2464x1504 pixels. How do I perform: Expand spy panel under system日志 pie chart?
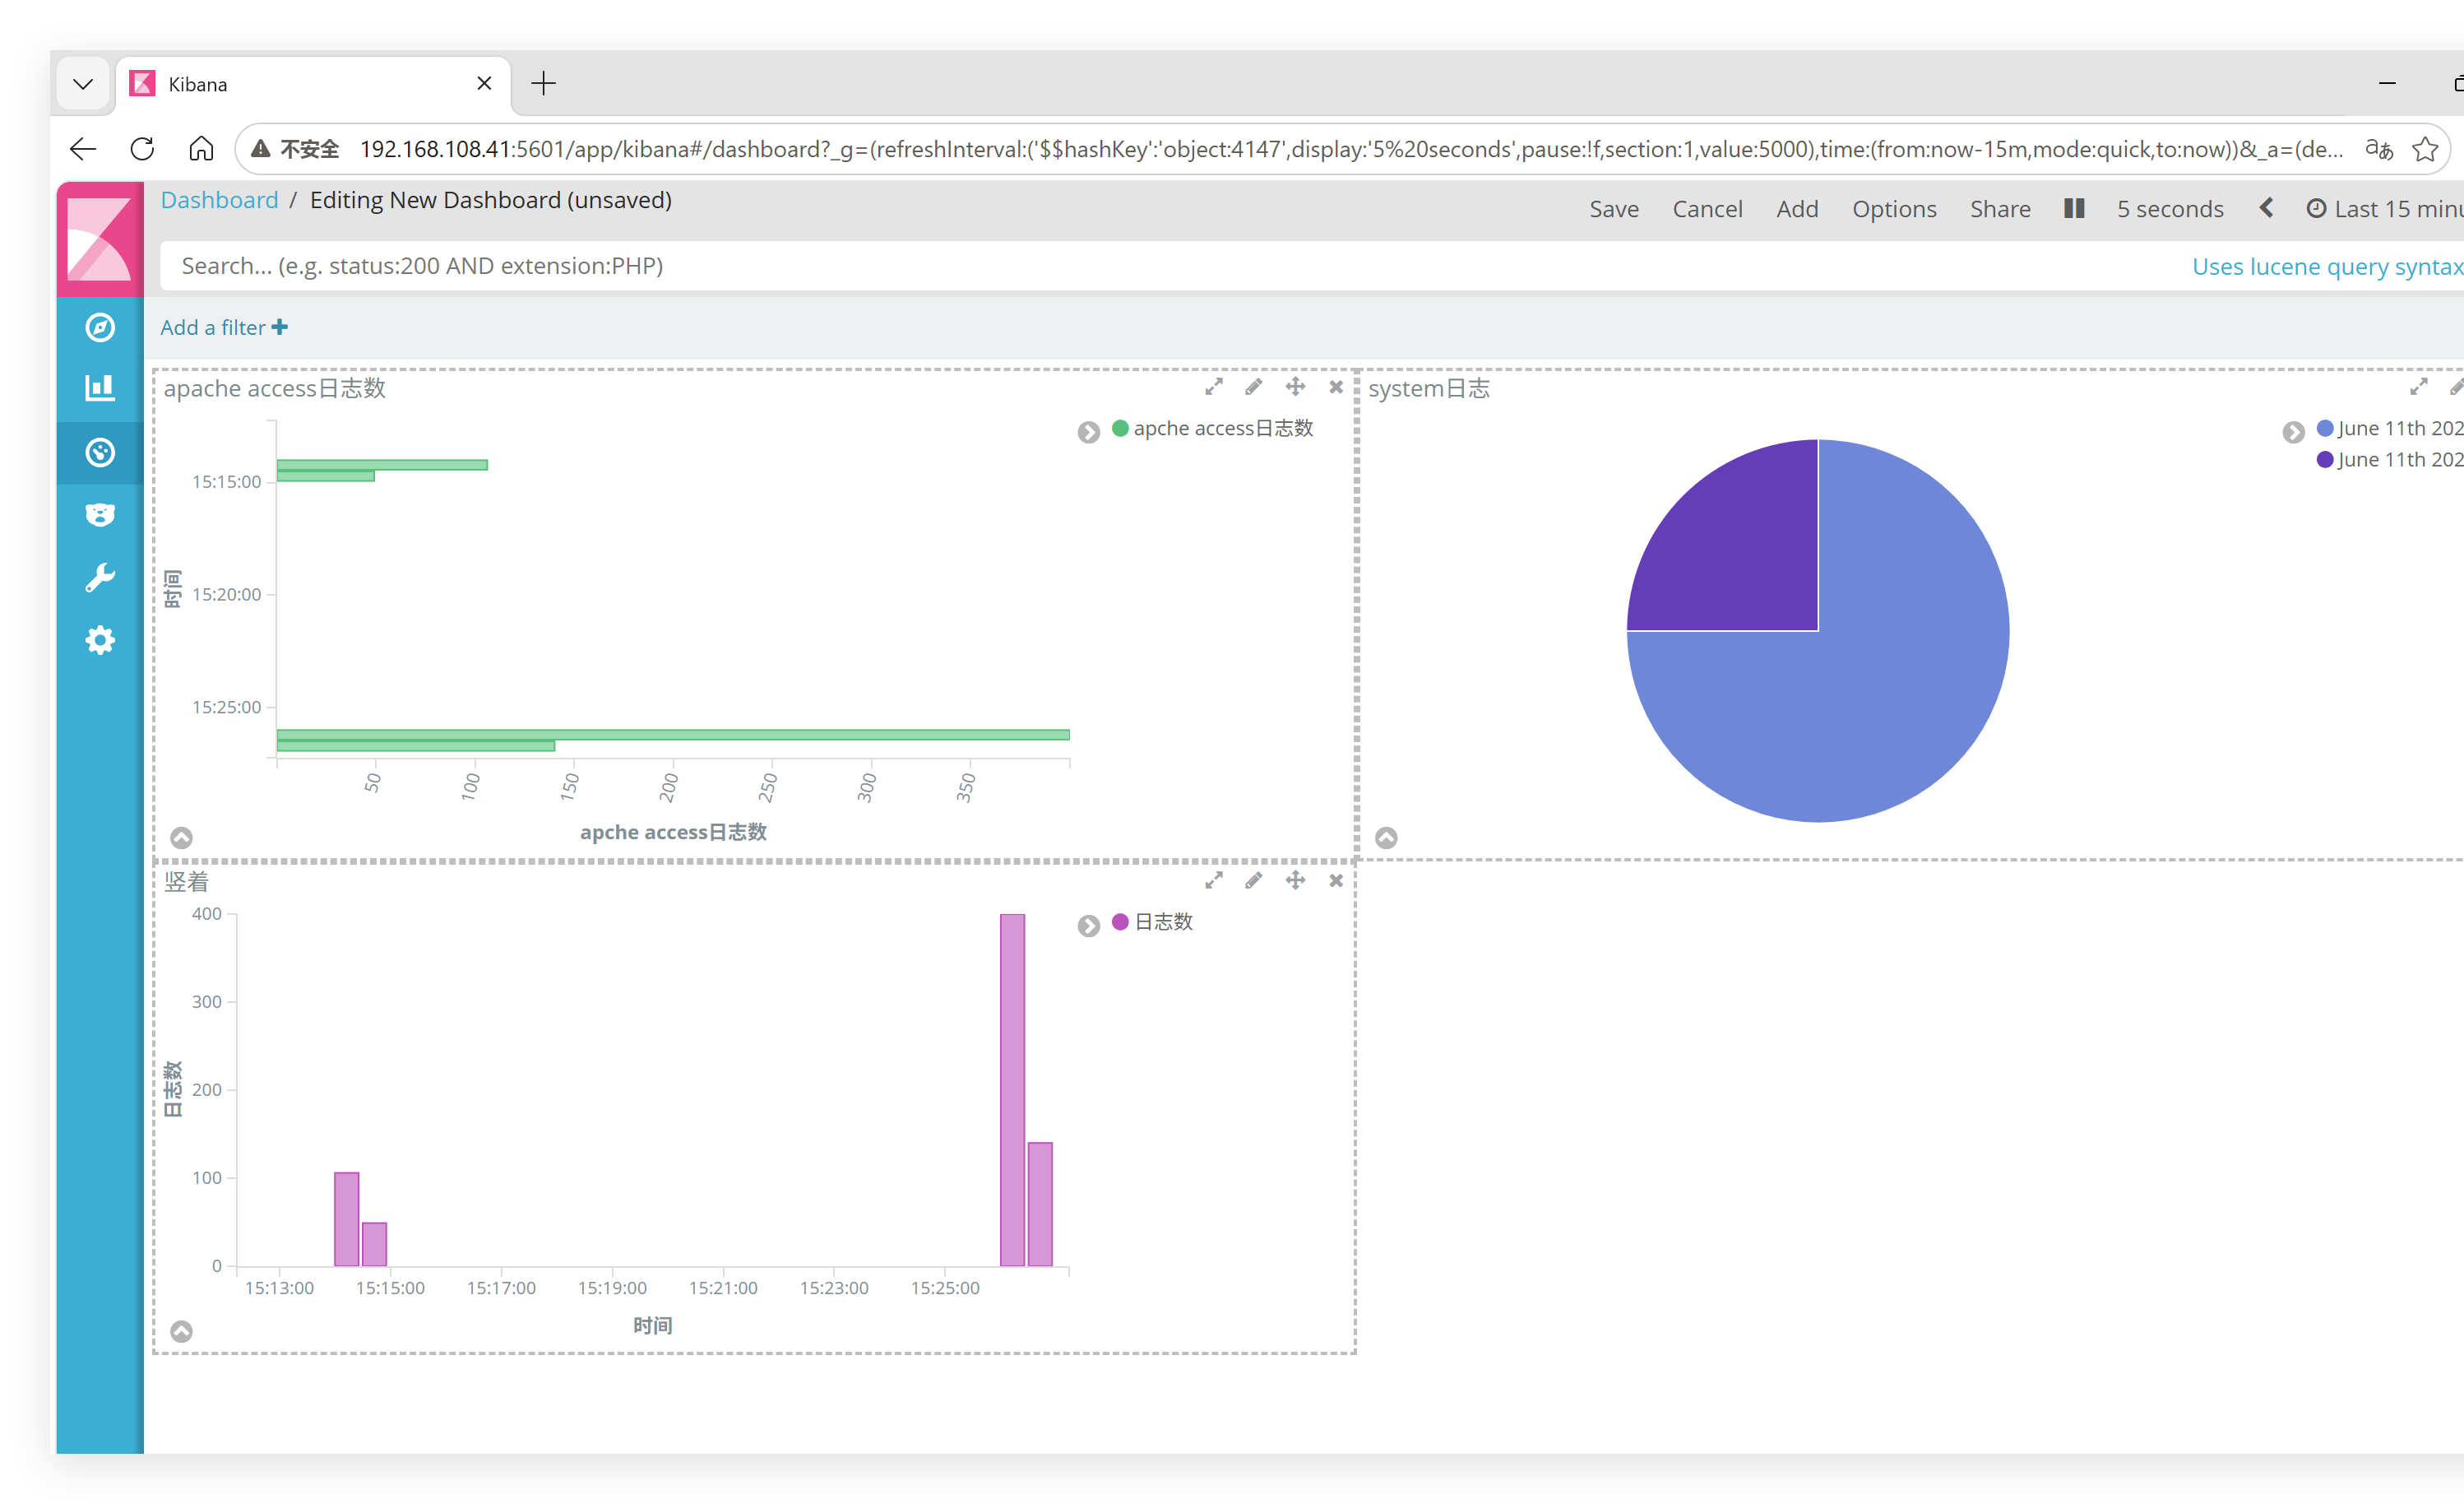click(x=1386, y=838)
